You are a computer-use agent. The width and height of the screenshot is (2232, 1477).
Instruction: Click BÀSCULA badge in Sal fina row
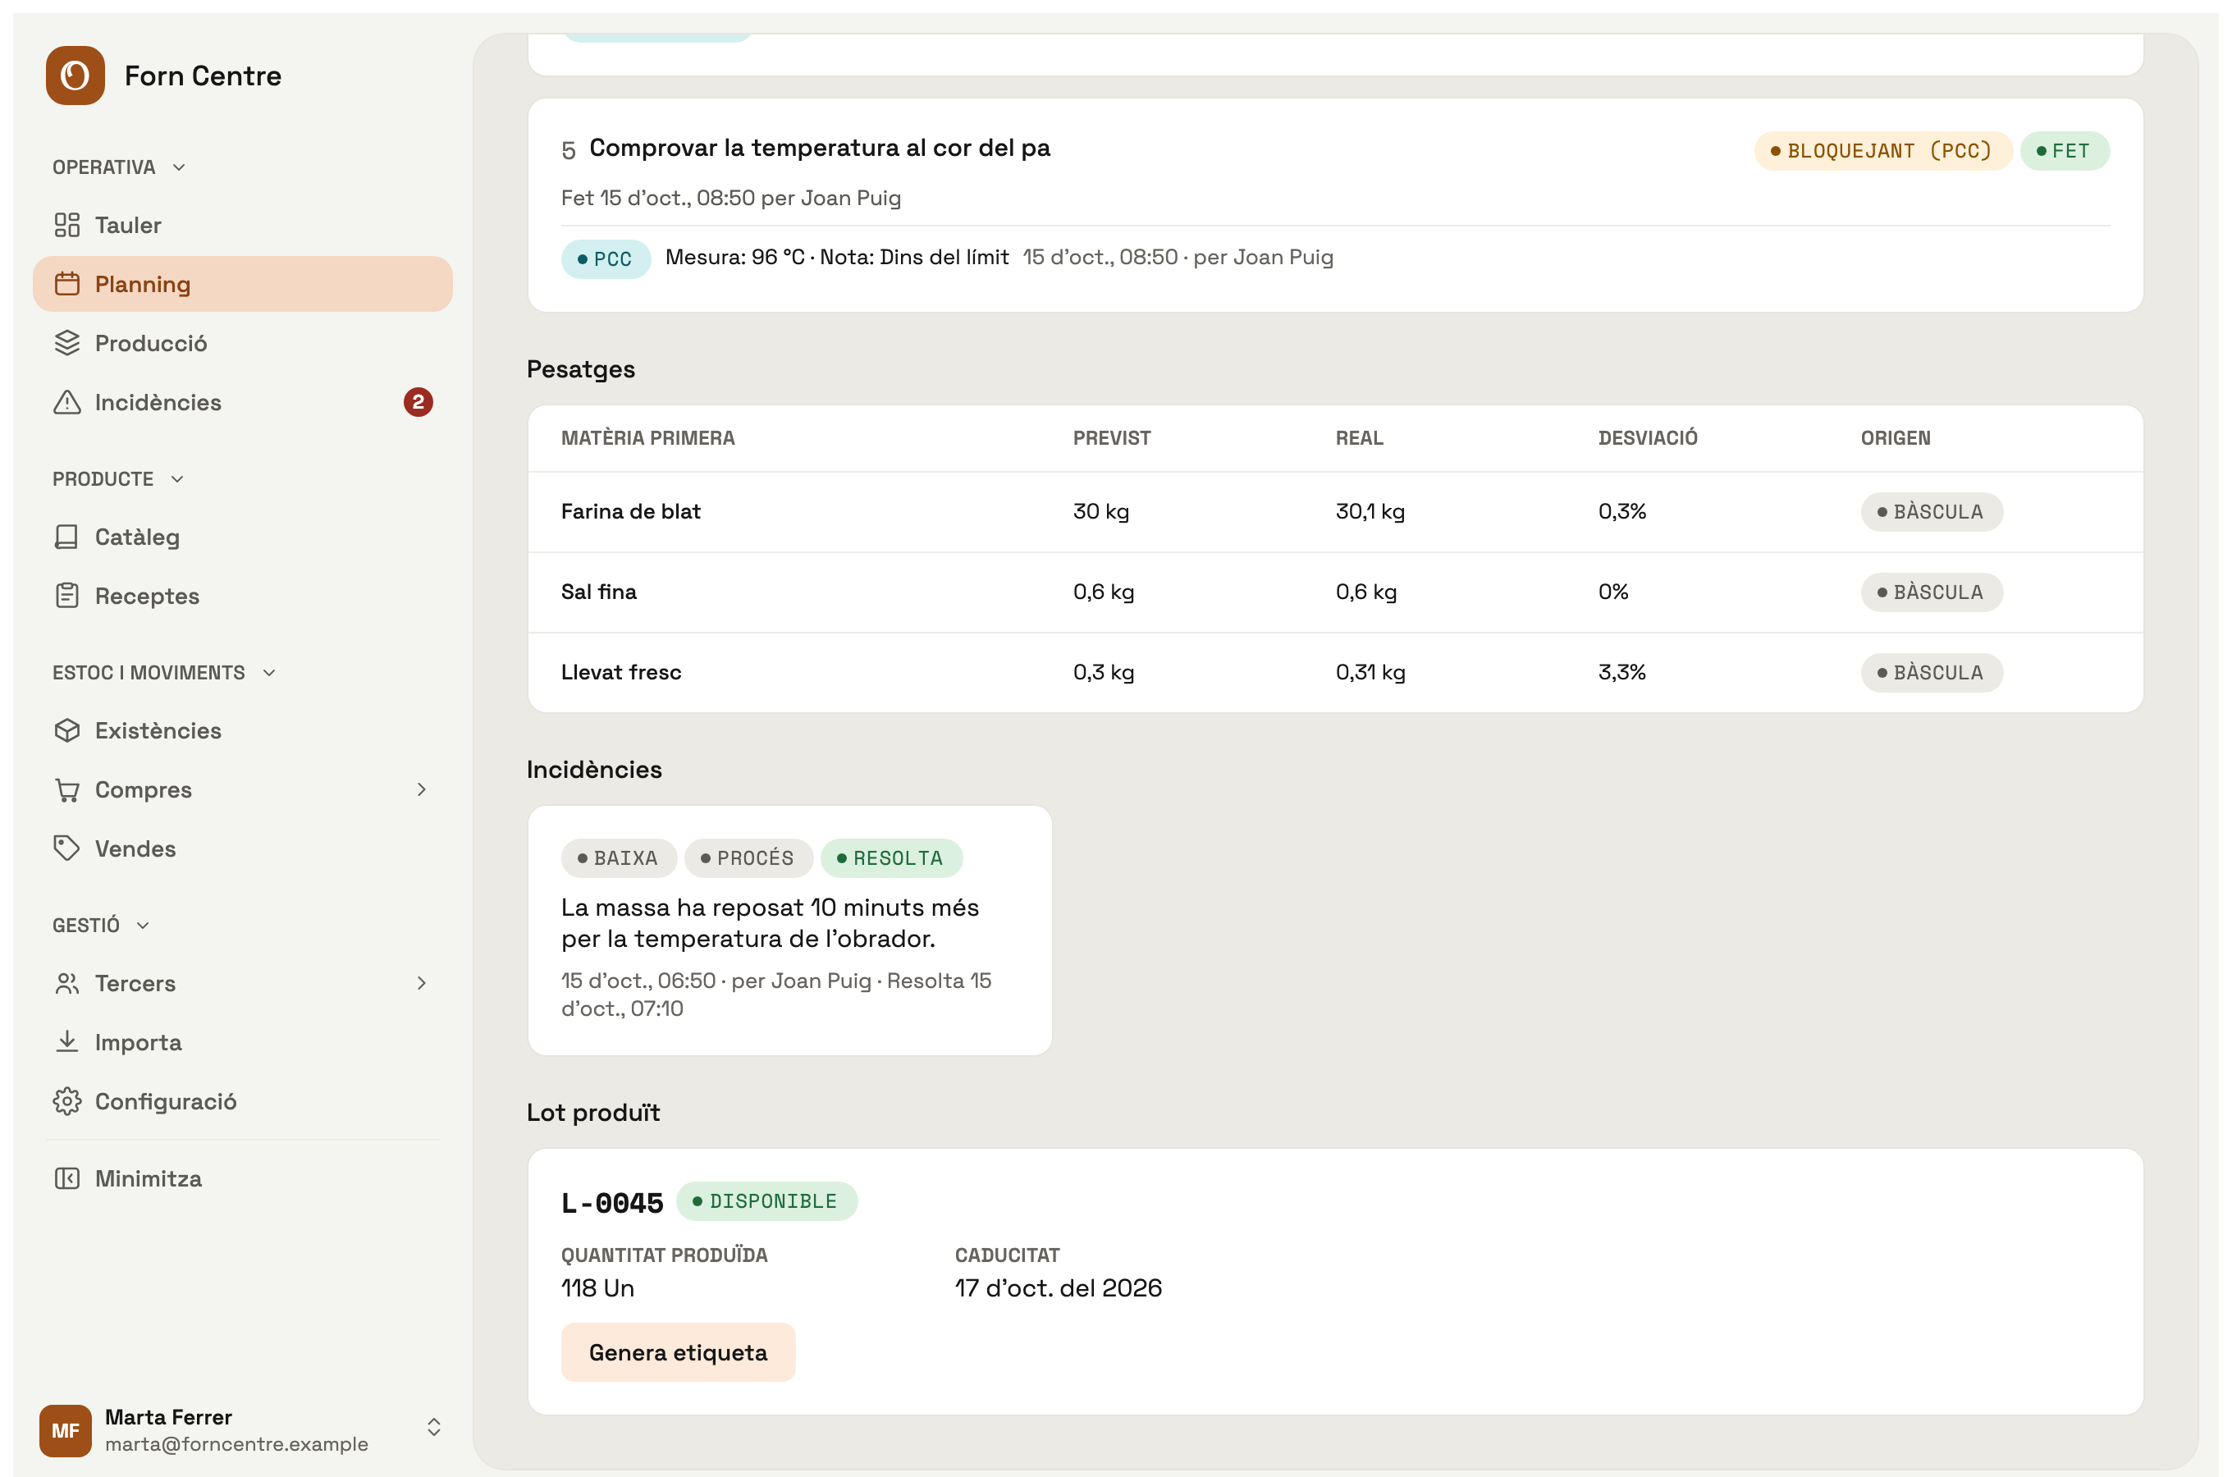pyautogui.click(x=1932, y=592)
